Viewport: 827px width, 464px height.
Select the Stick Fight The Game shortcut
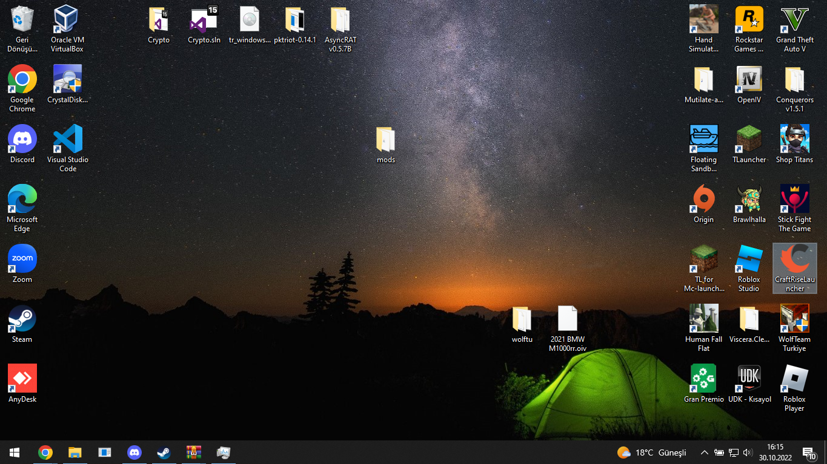coord(795,208)
